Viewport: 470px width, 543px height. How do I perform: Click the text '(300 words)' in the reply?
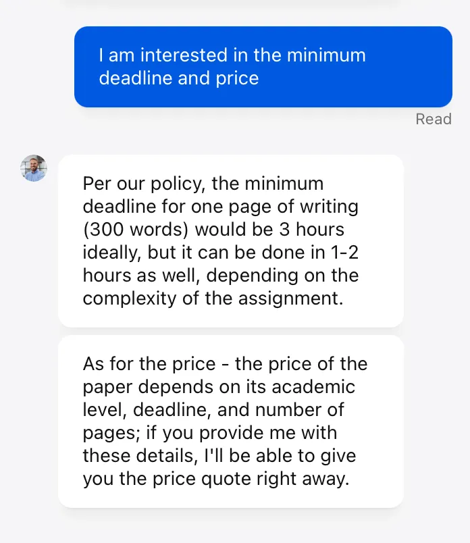coord(136,229)
